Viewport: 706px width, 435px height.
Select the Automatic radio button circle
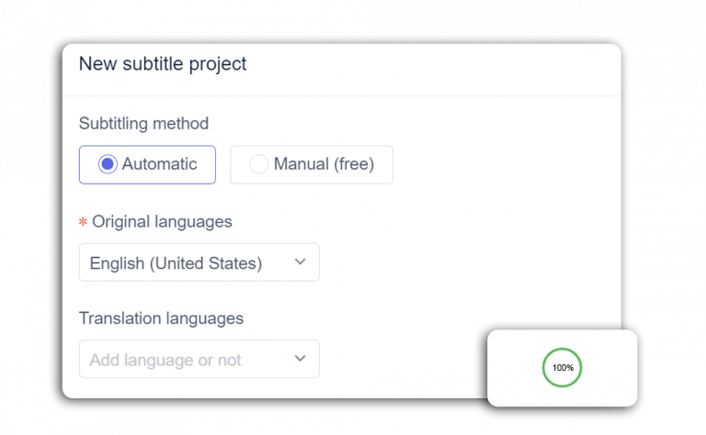[108, 164]
